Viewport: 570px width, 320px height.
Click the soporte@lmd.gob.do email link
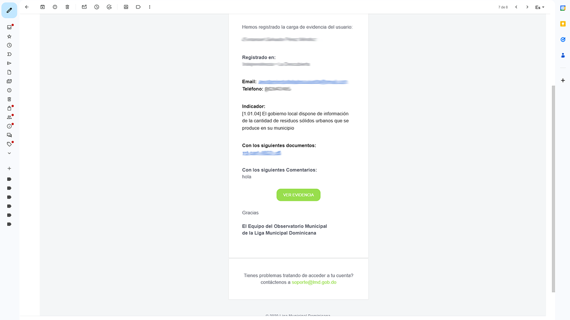point(314,282)
